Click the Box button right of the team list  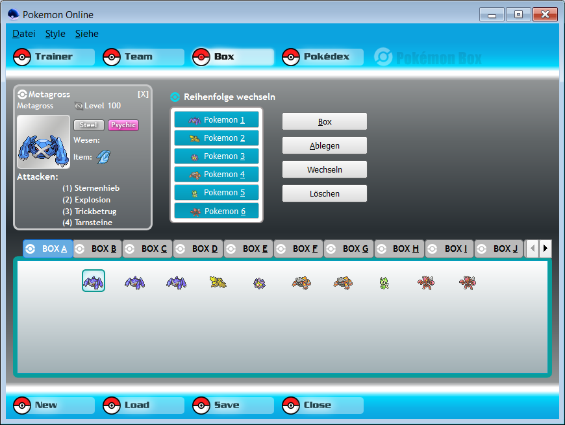[x=325, y=121]
